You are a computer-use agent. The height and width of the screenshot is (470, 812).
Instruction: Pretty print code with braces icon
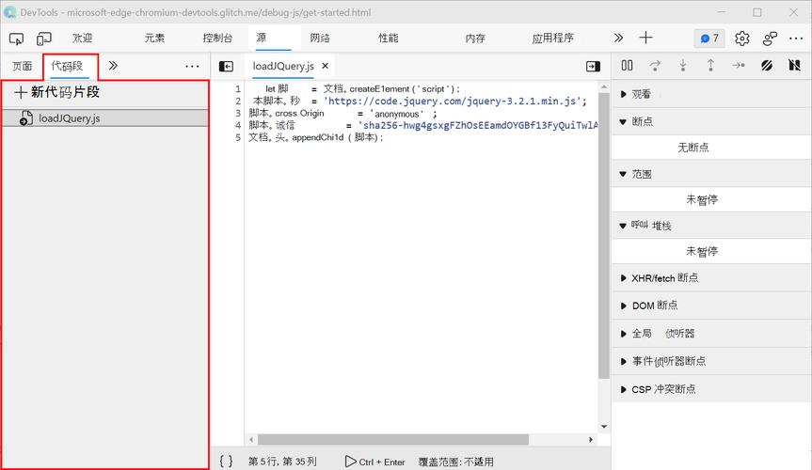point(226,462)
